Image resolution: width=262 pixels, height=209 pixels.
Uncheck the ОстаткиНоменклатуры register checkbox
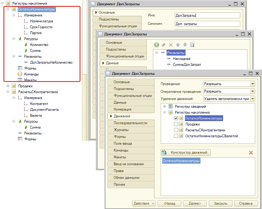176,118
